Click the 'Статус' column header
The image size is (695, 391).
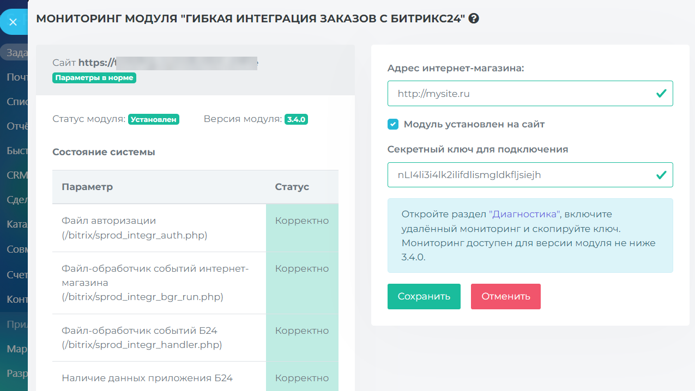(292, 187)
